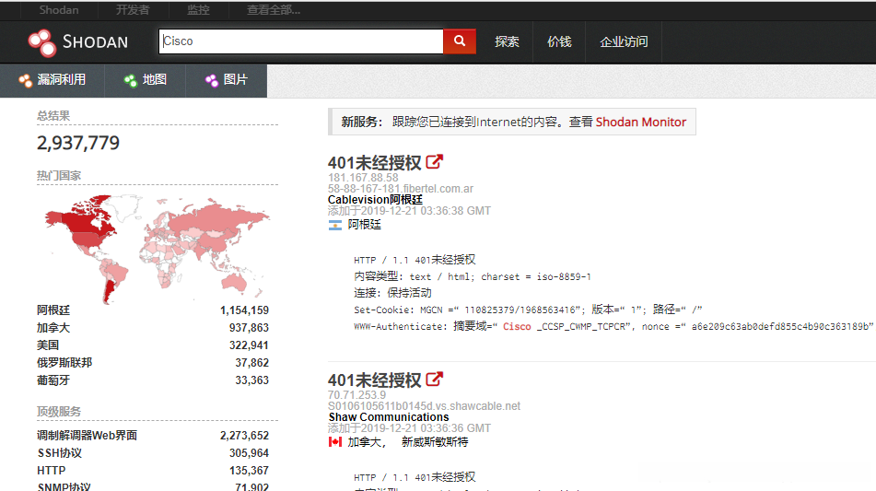
Task: Open external link icon for 181.167.88.58 result
Action: point(434,162)
